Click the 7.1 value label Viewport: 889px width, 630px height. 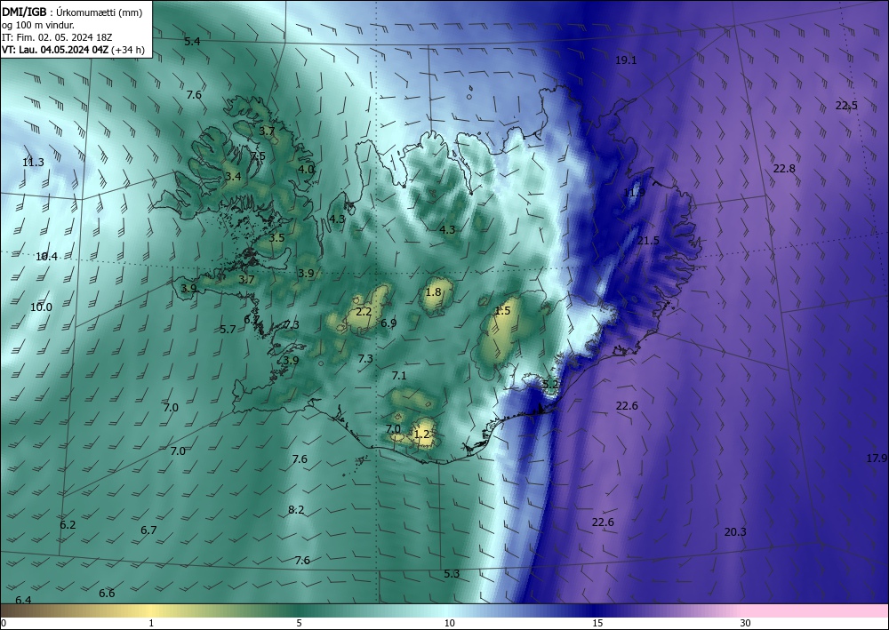point(399,375)
